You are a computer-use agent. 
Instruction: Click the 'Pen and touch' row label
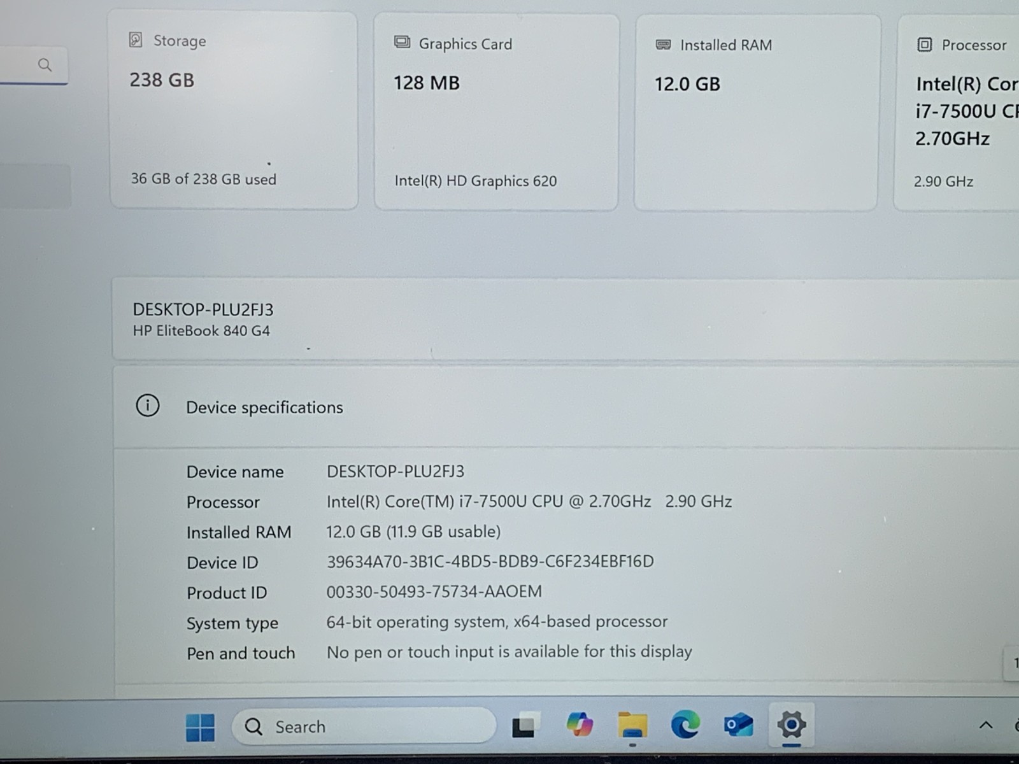click(241, 653)
